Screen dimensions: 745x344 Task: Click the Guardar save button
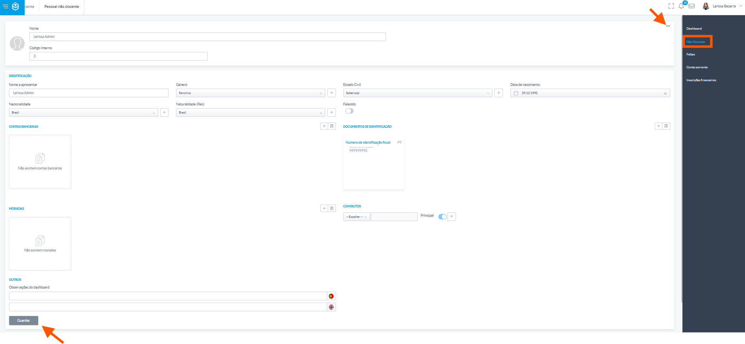tap(23, 321)
